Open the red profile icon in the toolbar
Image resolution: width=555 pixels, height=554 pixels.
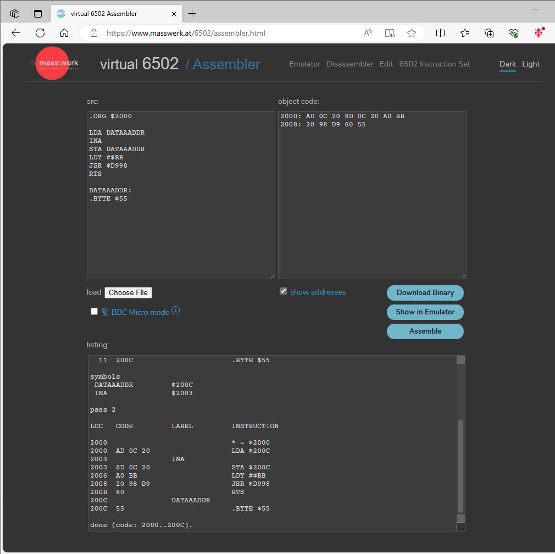[x=539, y=33]
